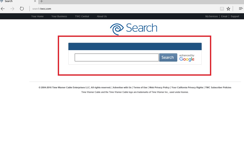244x141 pixels.
Task: Open About Us navigation item
Action: 102,16
